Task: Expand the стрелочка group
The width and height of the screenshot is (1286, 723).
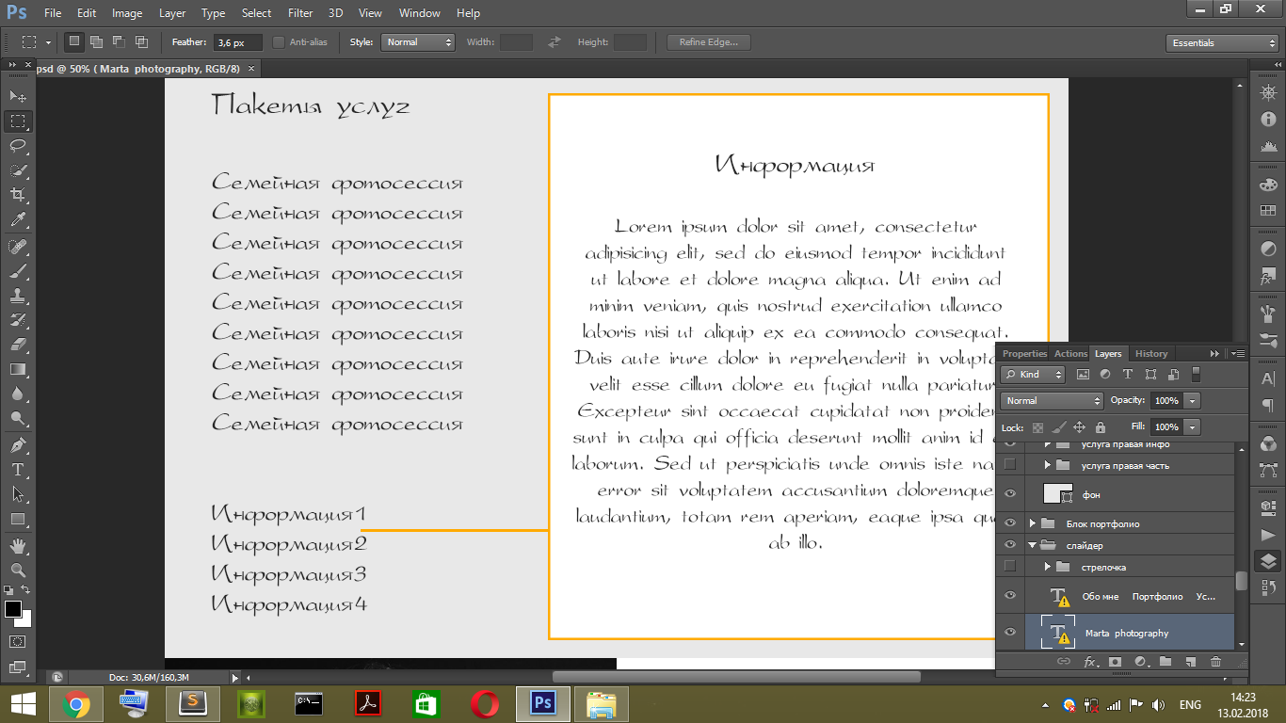Action: point(1048,567)
